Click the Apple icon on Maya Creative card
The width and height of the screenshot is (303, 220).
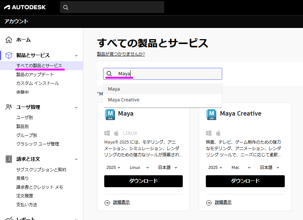(x=218, y=133)
